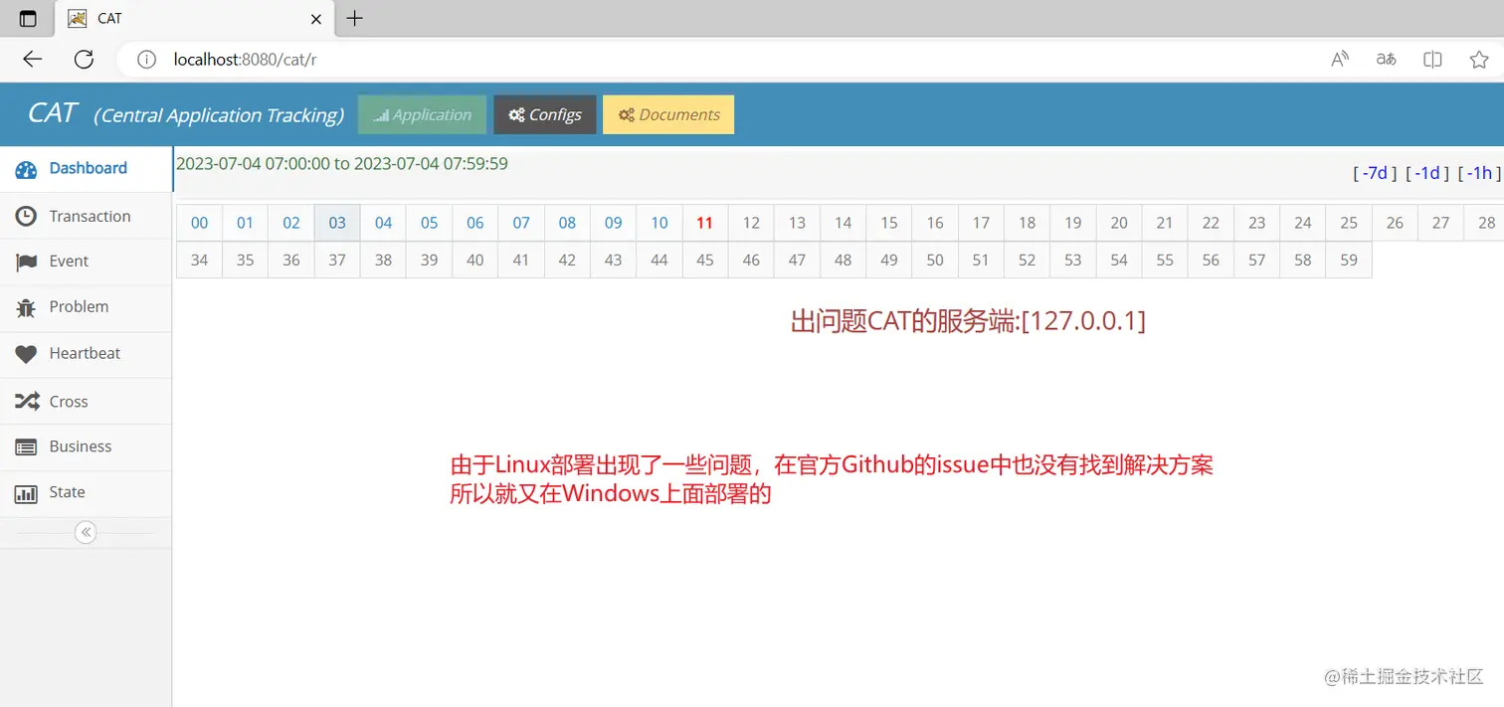Image resolution: width=1504 pixels, height=707 pixels.
Task: Click the -1d time link
Action: 1427,173
